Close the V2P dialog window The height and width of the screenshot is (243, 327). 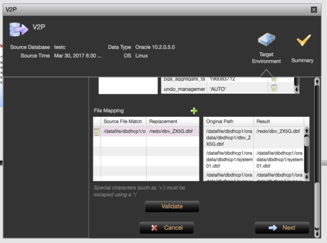(x=314, y=9)
